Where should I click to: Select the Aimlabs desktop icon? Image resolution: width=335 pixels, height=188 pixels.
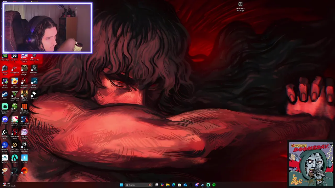(x=14, y=159)
